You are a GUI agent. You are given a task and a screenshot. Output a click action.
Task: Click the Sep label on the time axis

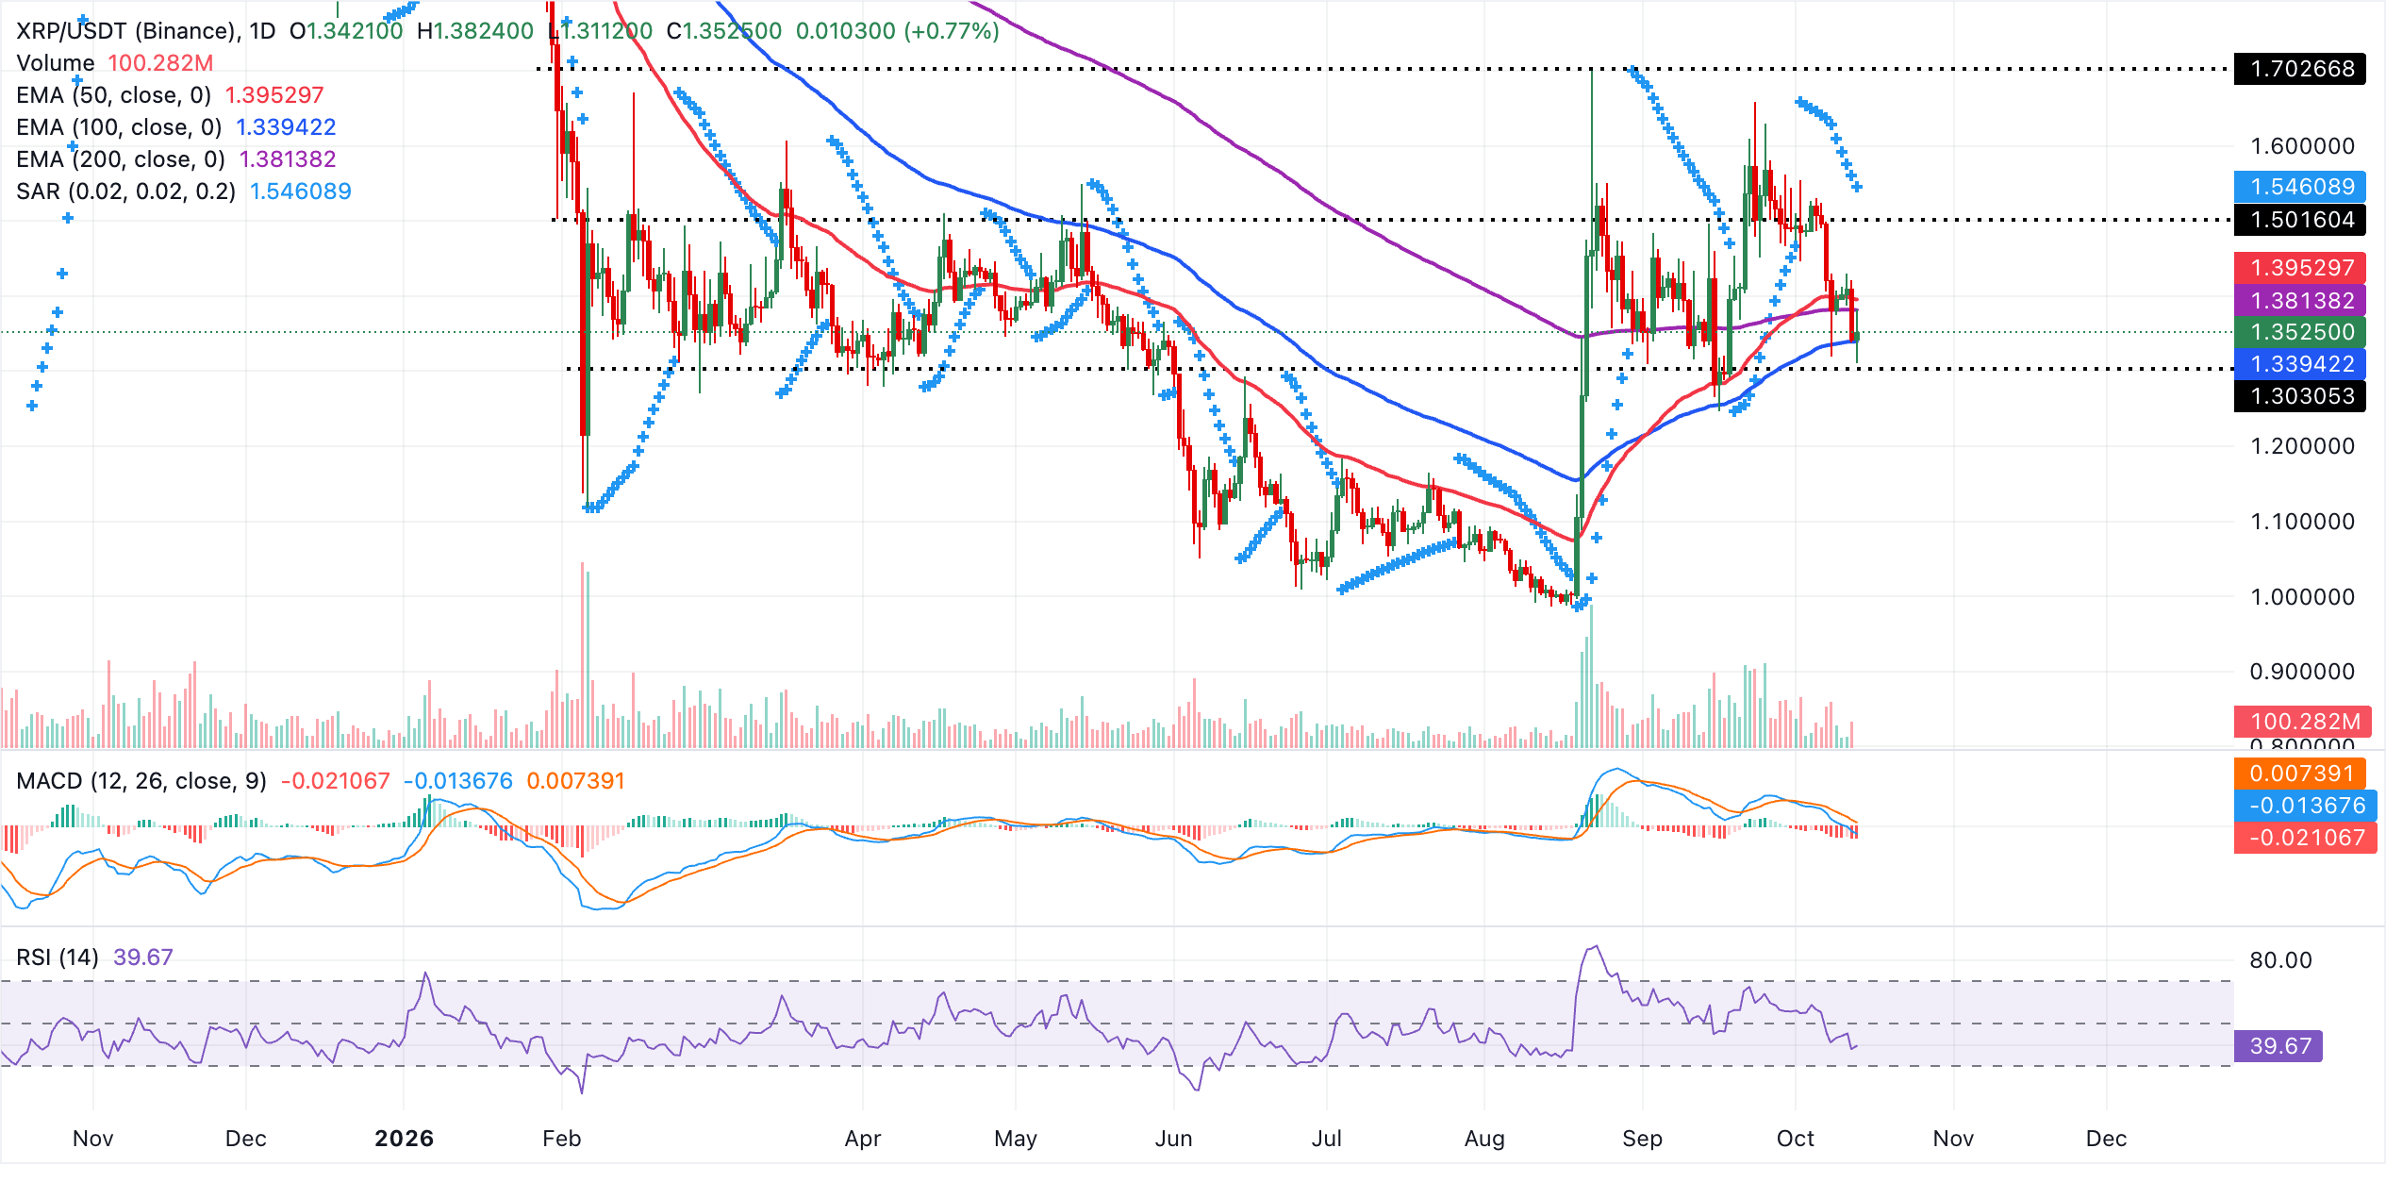[1642, 1139]
